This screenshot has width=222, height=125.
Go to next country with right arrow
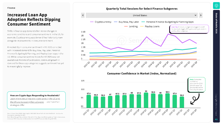[201, 15]
